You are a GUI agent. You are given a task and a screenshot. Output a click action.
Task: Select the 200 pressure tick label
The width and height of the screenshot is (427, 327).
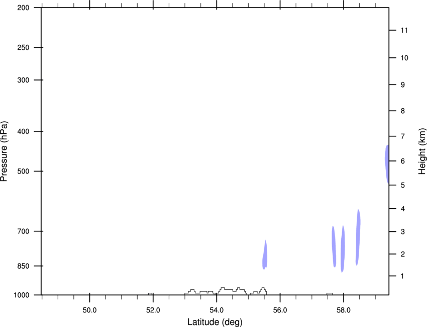click(x=23, y=8)
